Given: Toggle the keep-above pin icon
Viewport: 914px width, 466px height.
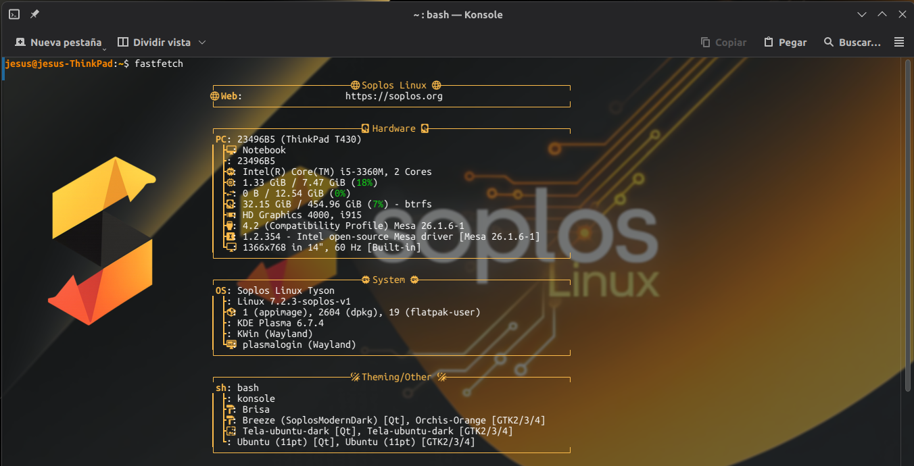Looking at the screenshot, I should coord(34,14).
